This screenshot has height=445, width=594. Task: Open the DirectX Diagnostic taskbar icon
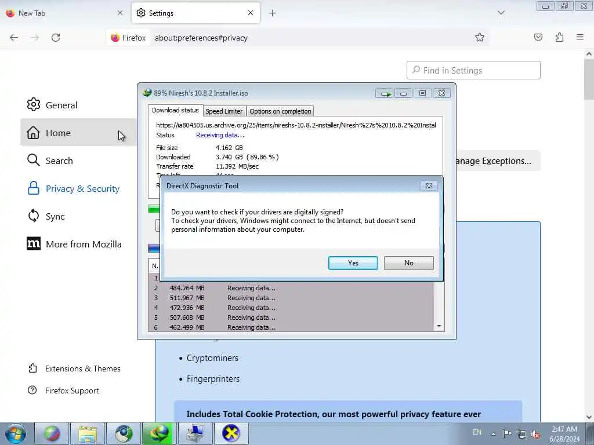click(231, 433)
